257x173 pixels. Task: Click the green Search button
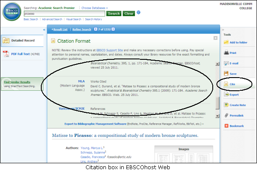(114, 14)
